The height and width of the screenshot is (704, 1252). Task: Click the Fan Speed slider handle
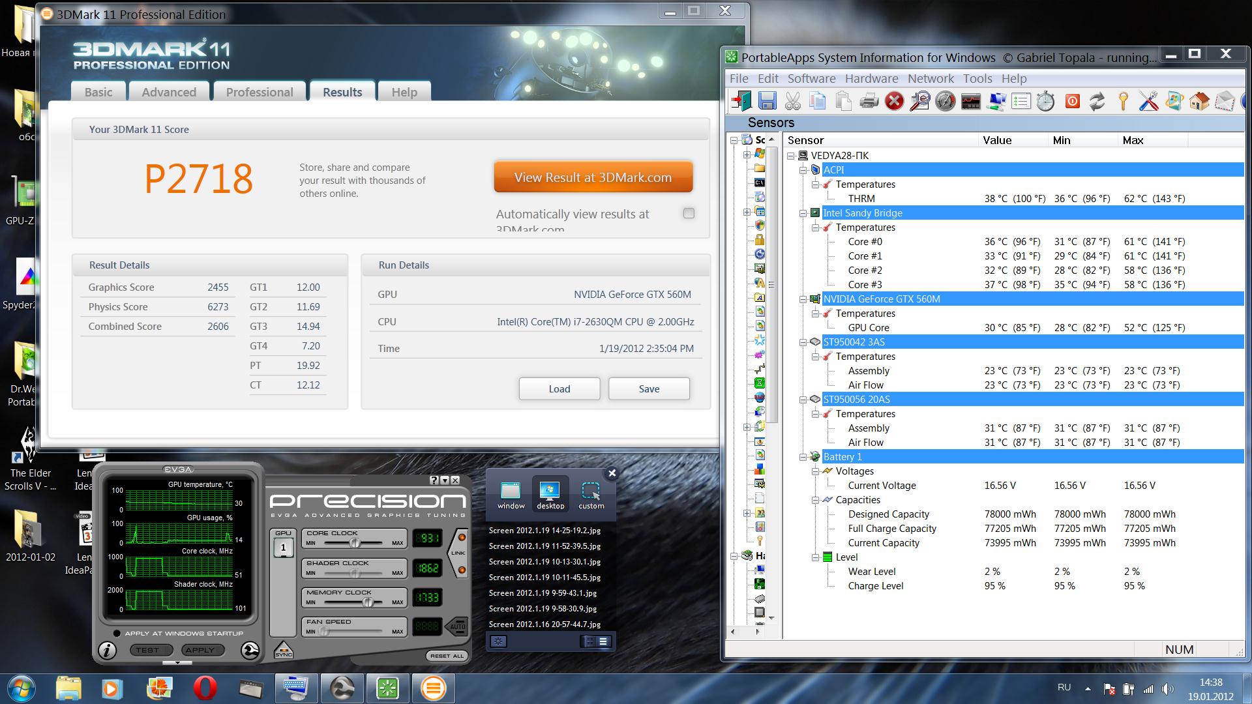pyautogui.click(x=324, y=631)
